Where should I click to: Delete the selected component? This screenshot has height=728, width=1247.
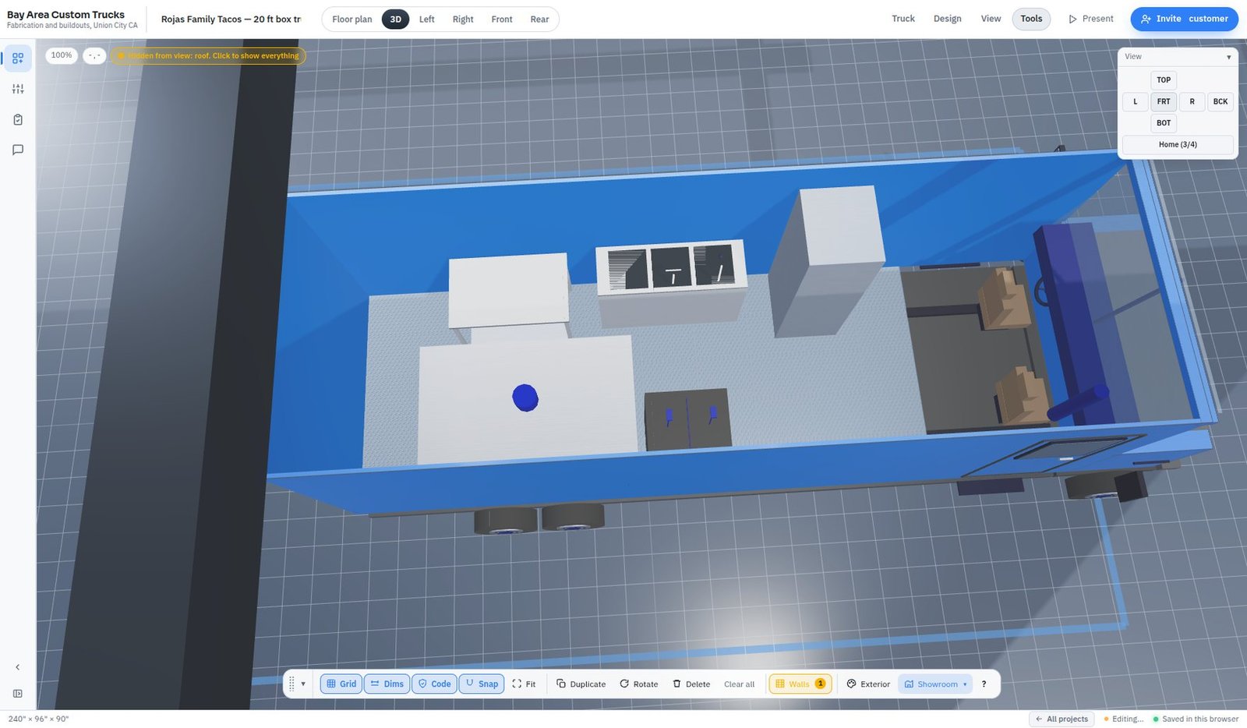691,684
